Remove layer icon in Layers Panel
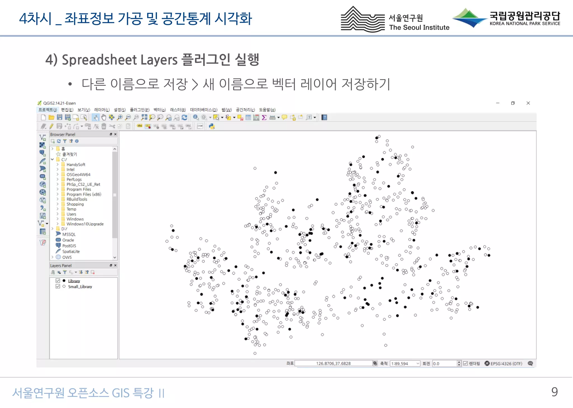This screenshot has width=573, height=408. (93, 272)
